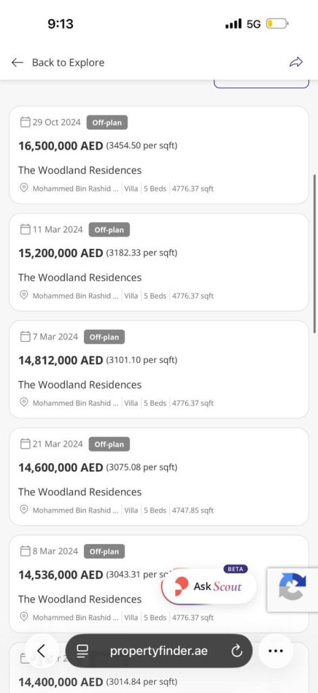
Task: Tap The Woodland Residences title dated 21 Mar 2024
Action: click(80, 492)
